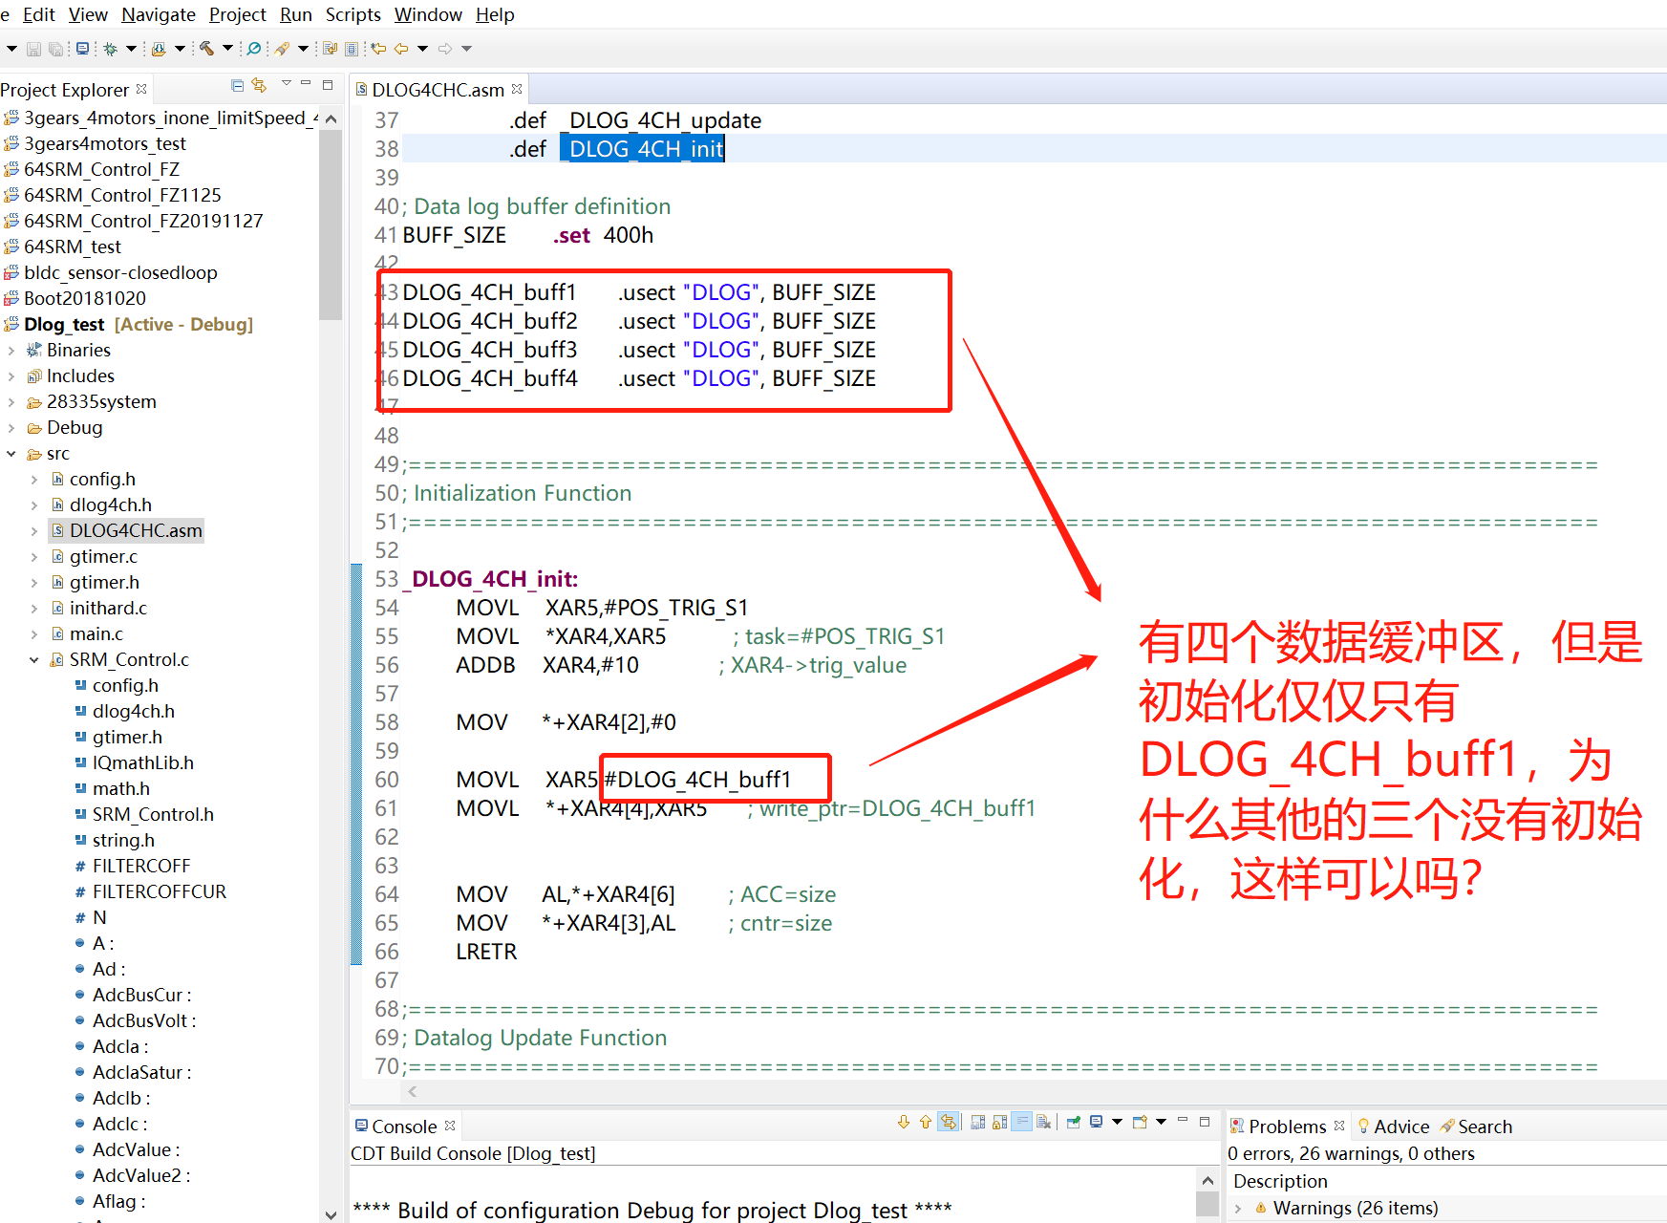The height and width of the screenshot is (1223, 1667).
Task: Maximize the Project Explorer panel
Action: [x=328, y=85]
